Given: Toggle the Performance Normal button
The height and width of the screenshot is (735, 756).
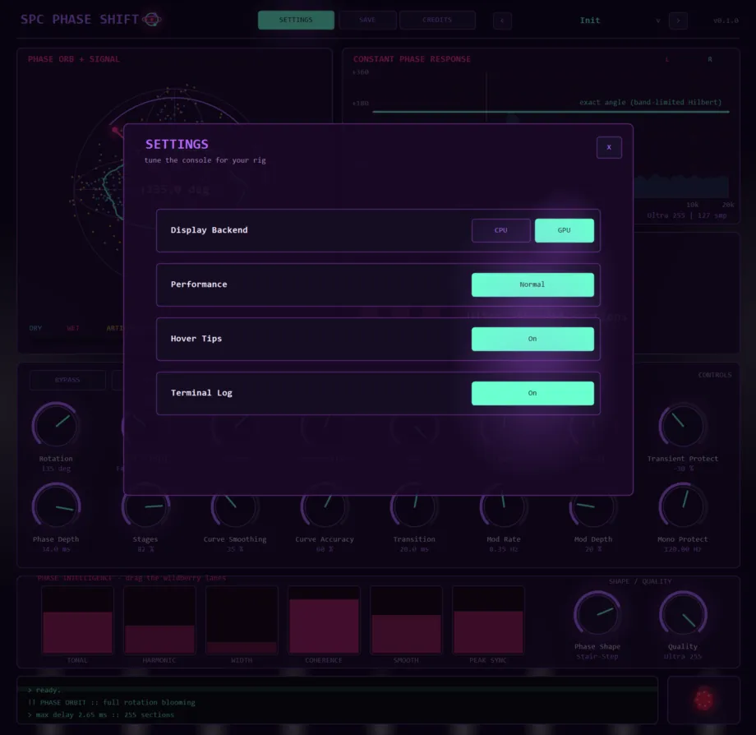Looking at the screenshot, I should tap(532, 284).
